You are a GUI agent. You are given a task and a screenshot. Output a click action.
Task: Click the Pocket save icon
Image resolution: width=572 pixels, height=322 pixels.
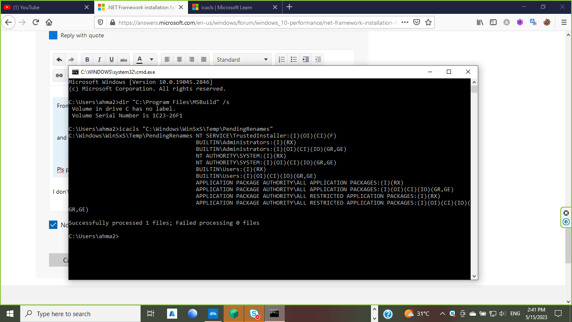[417, 23]
